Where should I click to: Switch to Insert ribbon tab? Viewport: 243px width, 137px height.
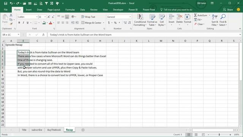(29, 10)
